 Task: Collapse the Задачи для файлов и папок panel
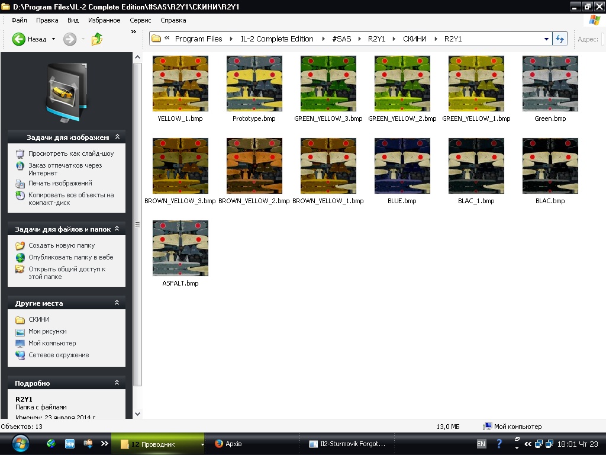coord(117,229)
